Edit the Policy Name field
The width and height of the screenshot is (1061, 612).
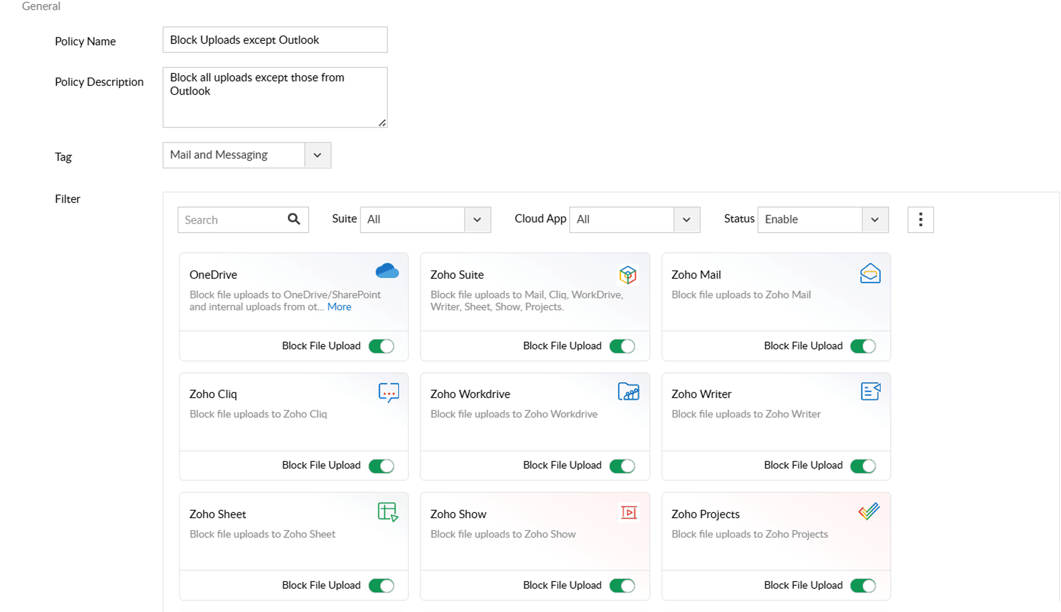(x=275, y=39)
